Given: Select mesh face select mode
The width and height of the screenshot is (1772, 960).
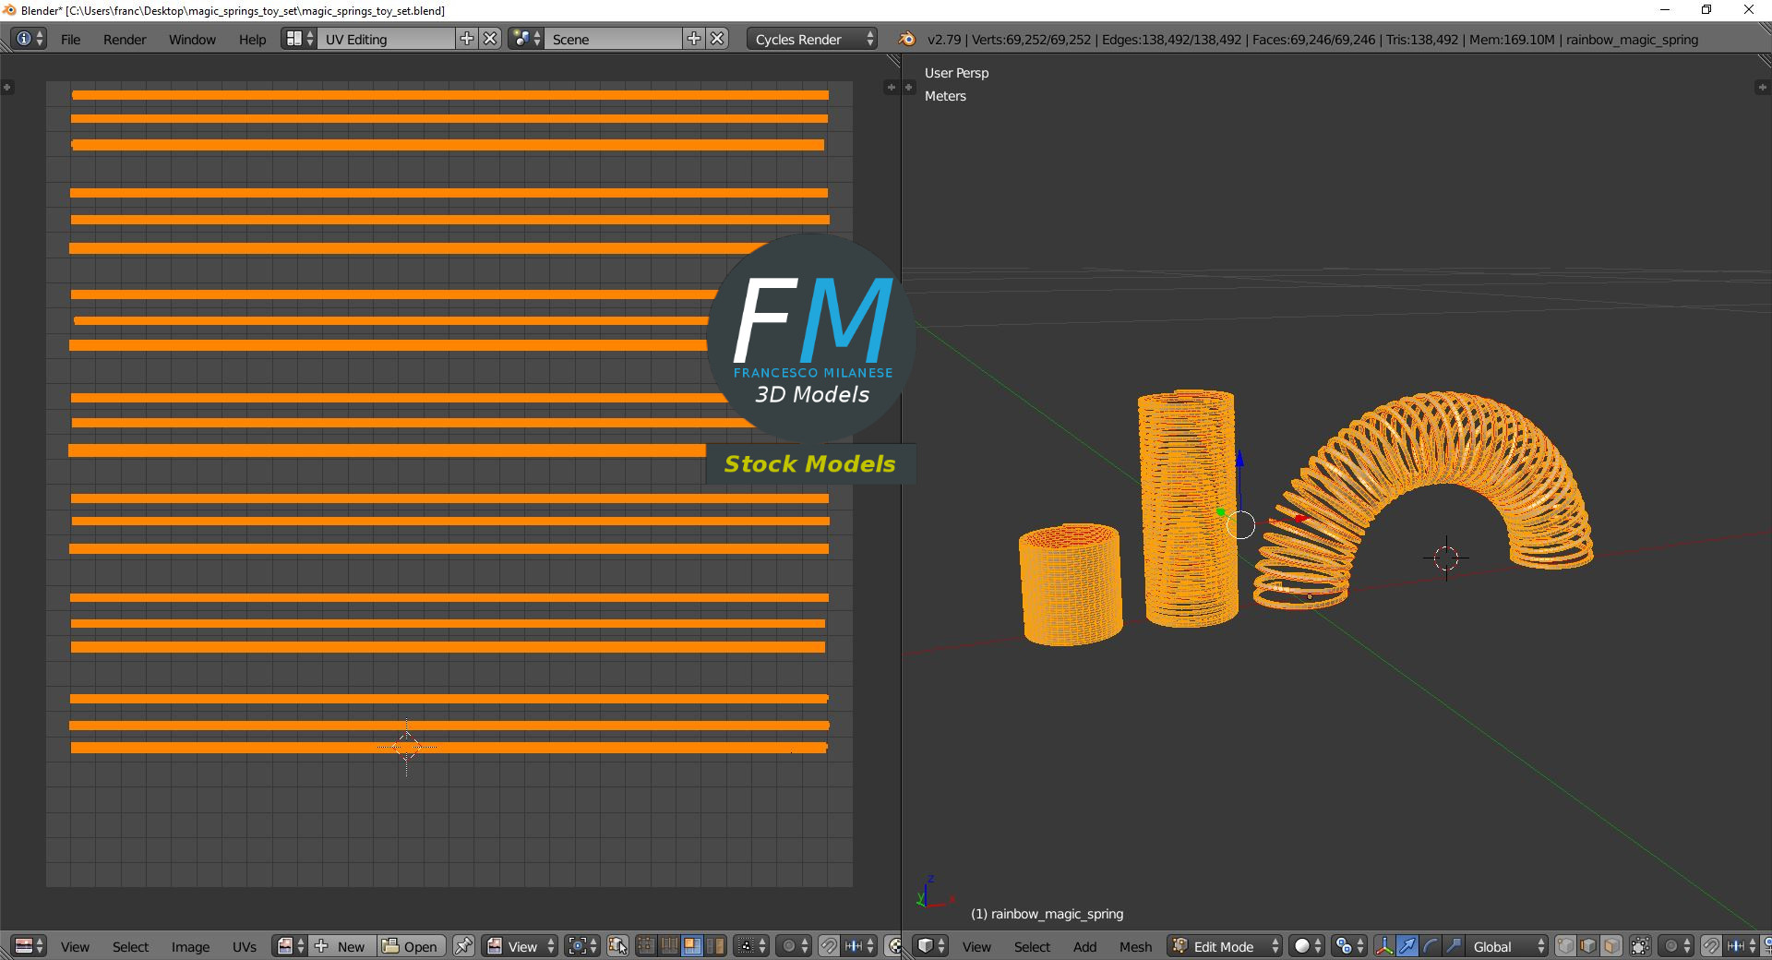Looking at the screenshot, I should click(1612, 946).
